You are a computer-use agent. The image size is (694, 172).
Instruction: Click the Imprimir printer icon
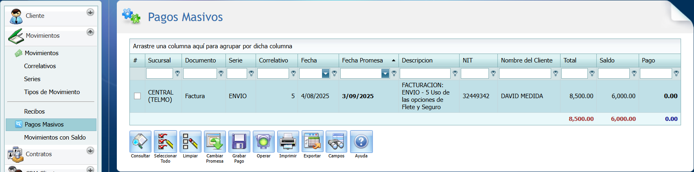tap(288, 142)
